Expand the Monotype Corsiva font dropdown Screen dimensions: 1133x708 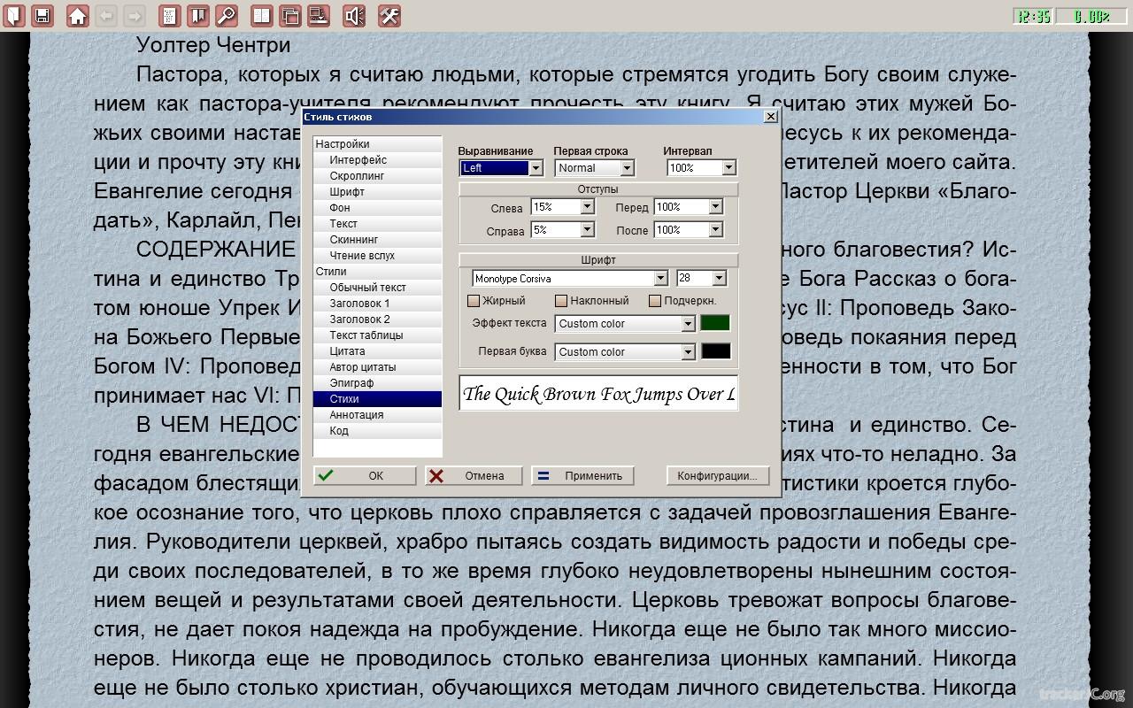pyautogui.click(x=659, y=279)
